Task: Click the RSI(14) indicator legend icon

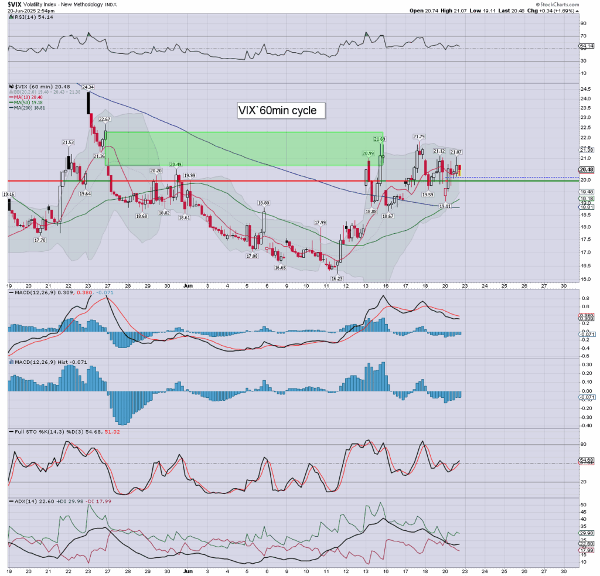Action: (x=11, y=18)
